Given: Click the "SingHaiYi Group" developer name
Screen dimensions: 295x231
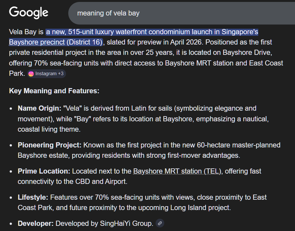Looking at the screenshot, I should [x=126, y=223].
